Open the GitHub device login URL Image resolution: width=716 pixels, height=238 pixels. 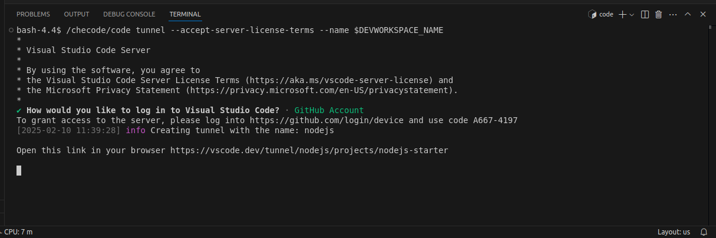pyautogui.click(x=327, y=120)
